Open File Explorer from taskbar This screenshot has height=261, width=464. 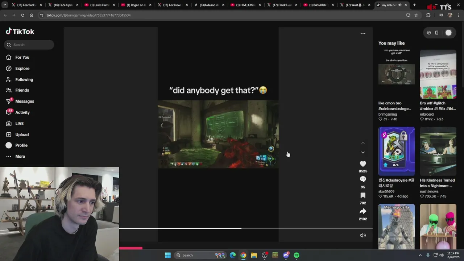254,255
